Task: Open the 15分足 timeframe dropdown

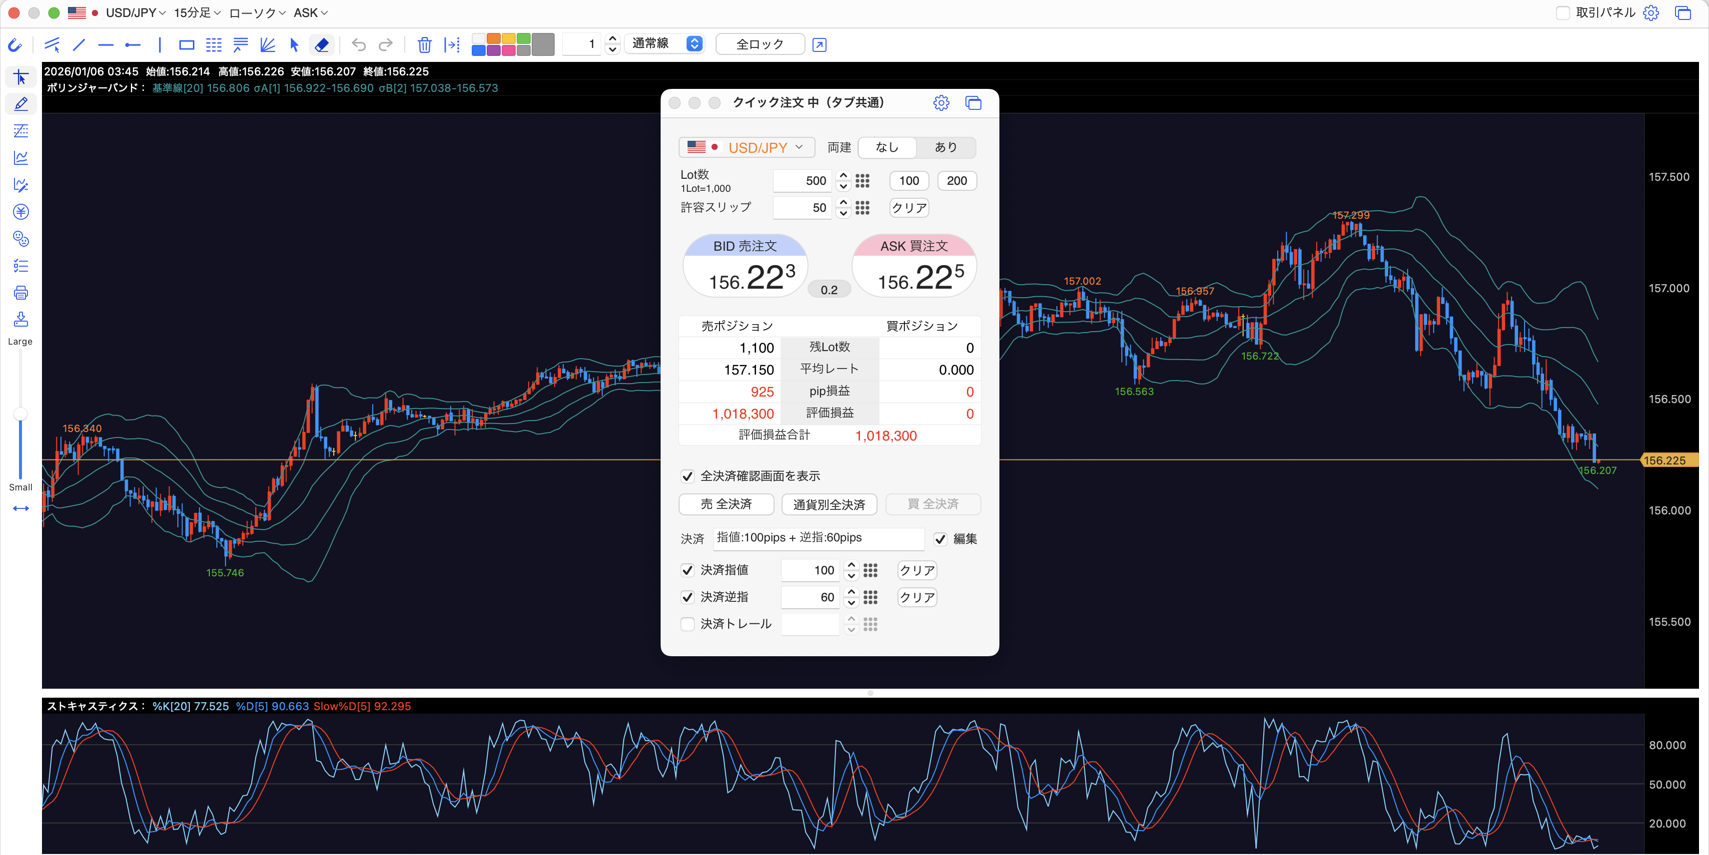Action: [197, 12]
